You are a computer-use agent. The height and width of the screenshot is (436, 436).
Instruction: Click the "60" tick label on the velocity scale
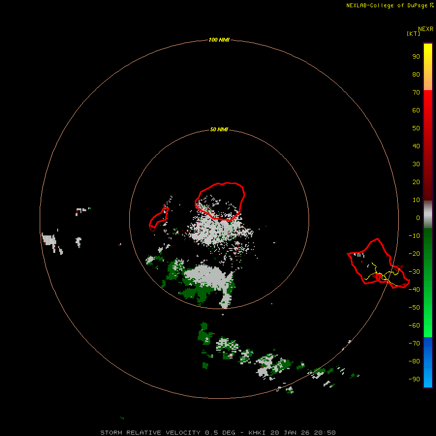(x=416, y=110)
